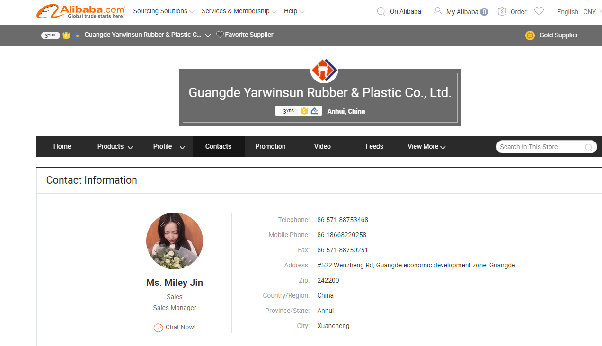Screen dimensions: 602x346
Task: Click the Anhui, China location text
Action: [346, 111]
